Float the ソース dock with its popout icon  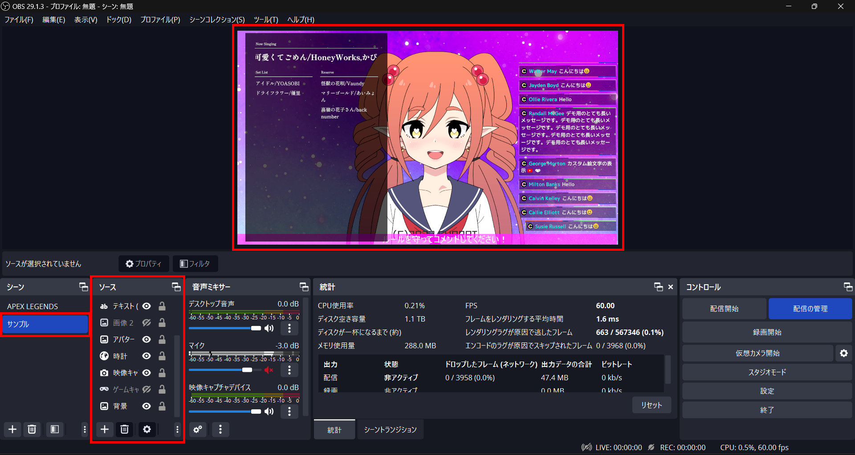[176, 287]
